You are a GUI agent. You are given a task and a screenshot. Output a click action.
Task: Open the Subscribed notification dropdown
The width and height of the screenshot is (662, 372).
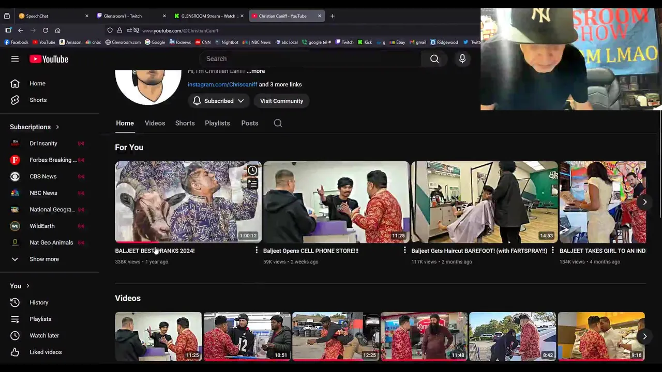(218, 101)
